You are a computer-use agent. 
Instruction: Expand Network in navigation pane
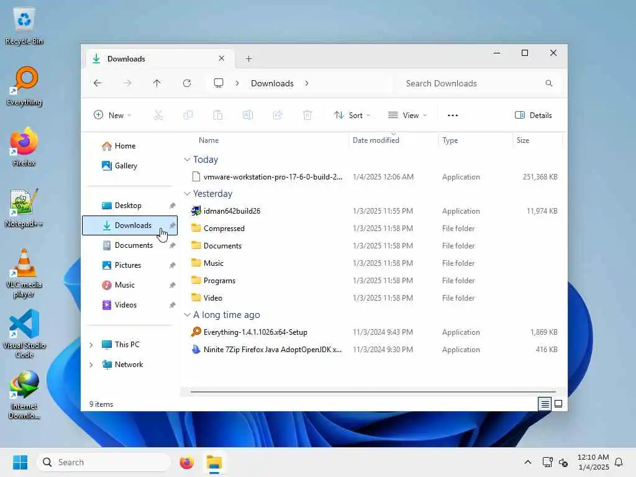coord(91,365)
